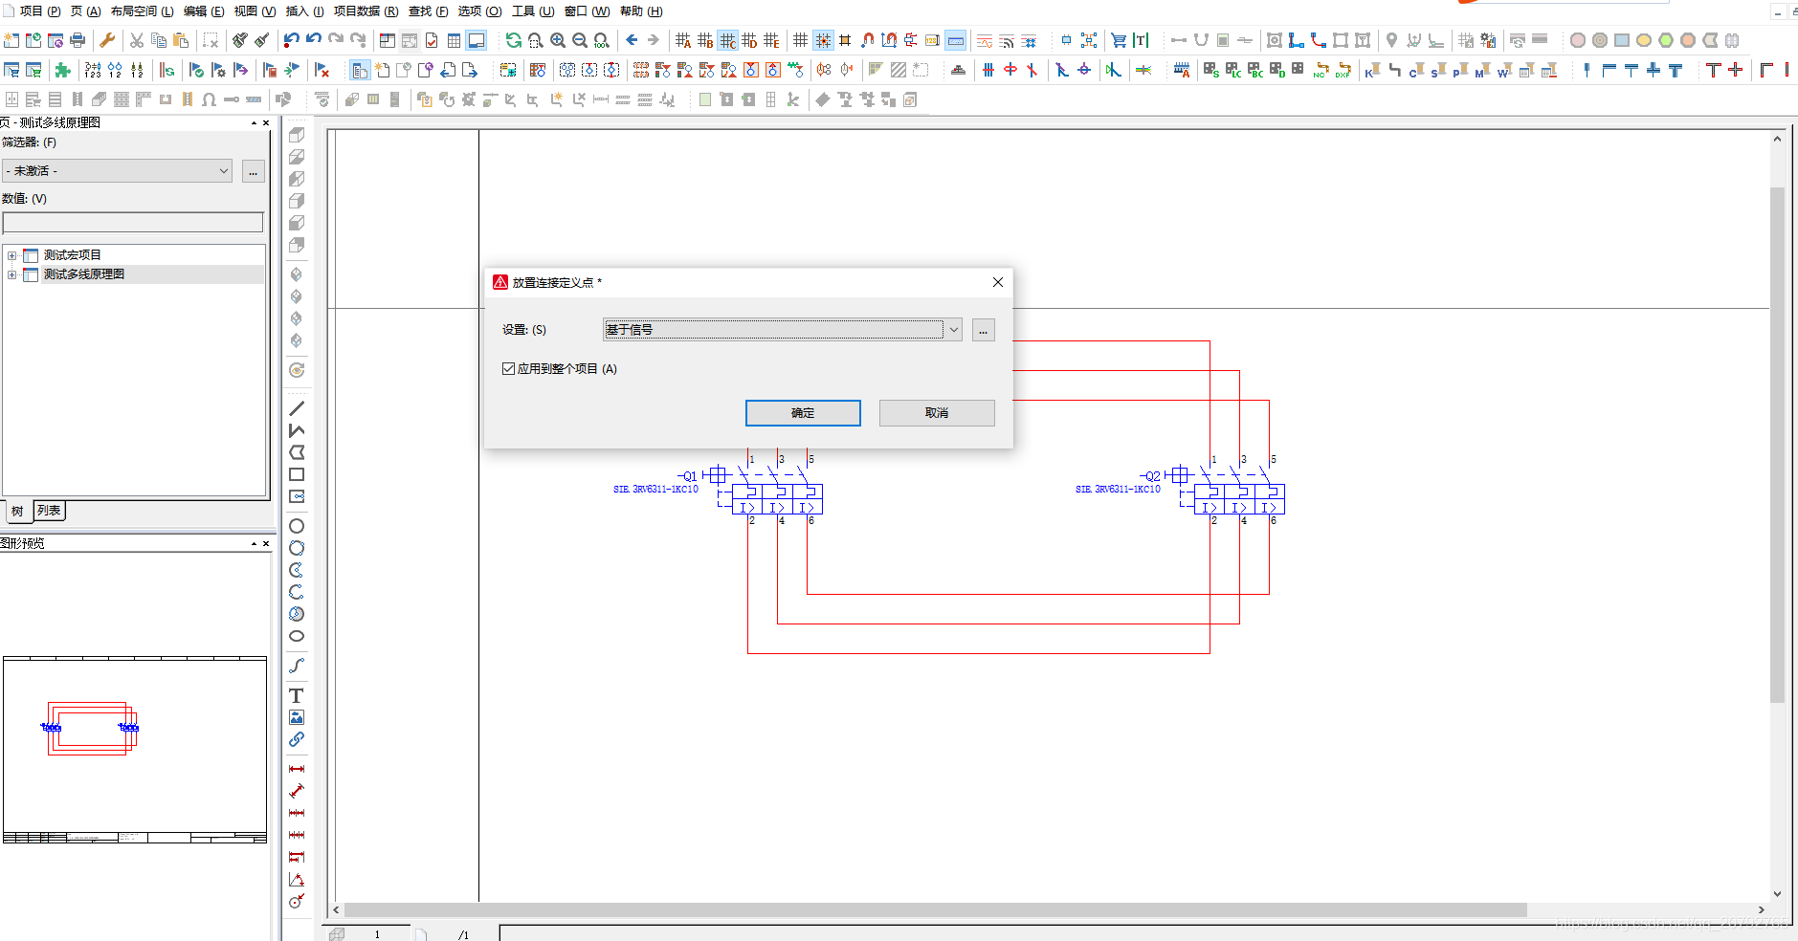This screenshot has height=941, width=1798.
Task: Click the shopping cart icon in toolbar
Action: [x=1118, y=40]
